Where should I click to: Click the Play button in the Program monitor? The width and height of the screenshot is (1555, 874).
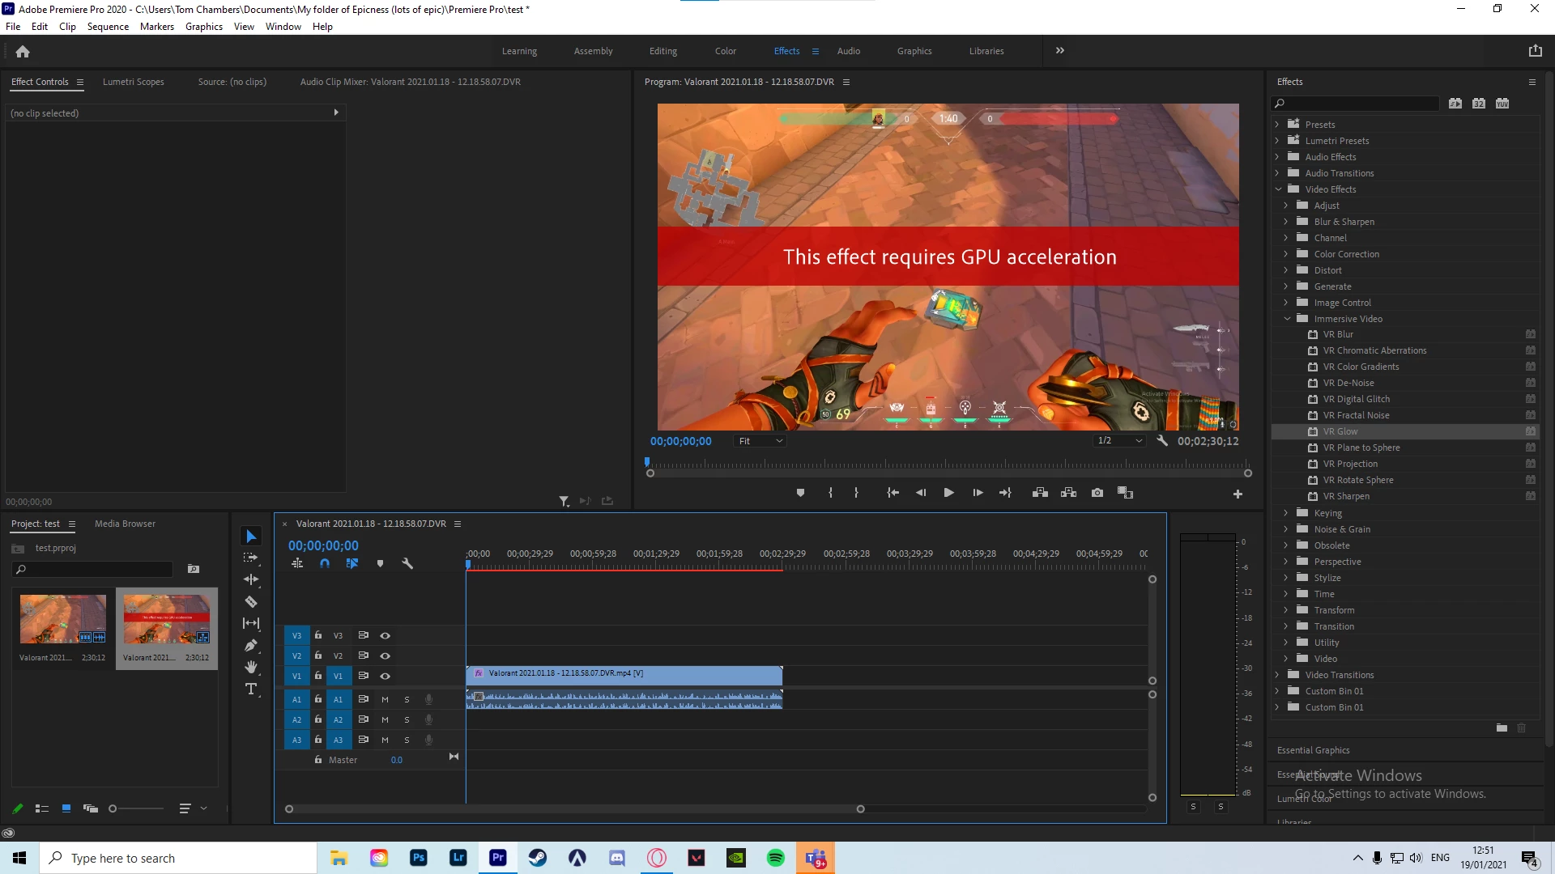948,493
